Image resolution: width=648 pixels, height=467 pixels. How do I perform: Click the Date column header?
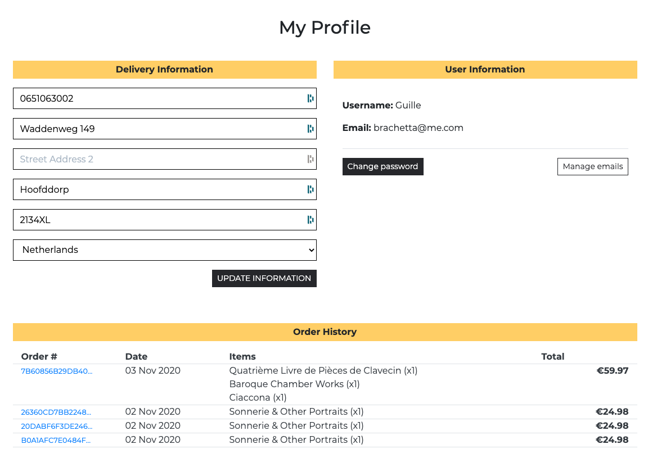point(136,356)
